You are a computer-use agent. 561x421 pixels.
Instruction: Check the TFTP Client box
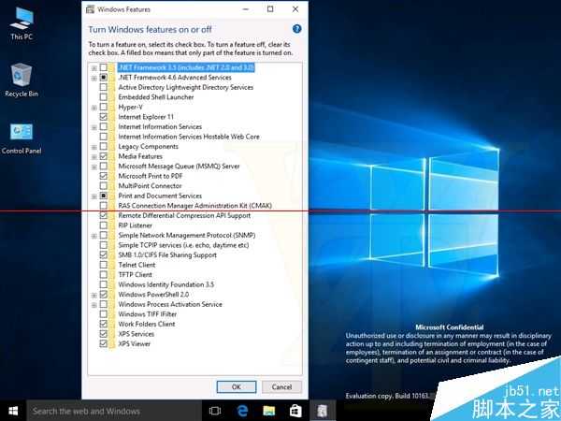104,274
